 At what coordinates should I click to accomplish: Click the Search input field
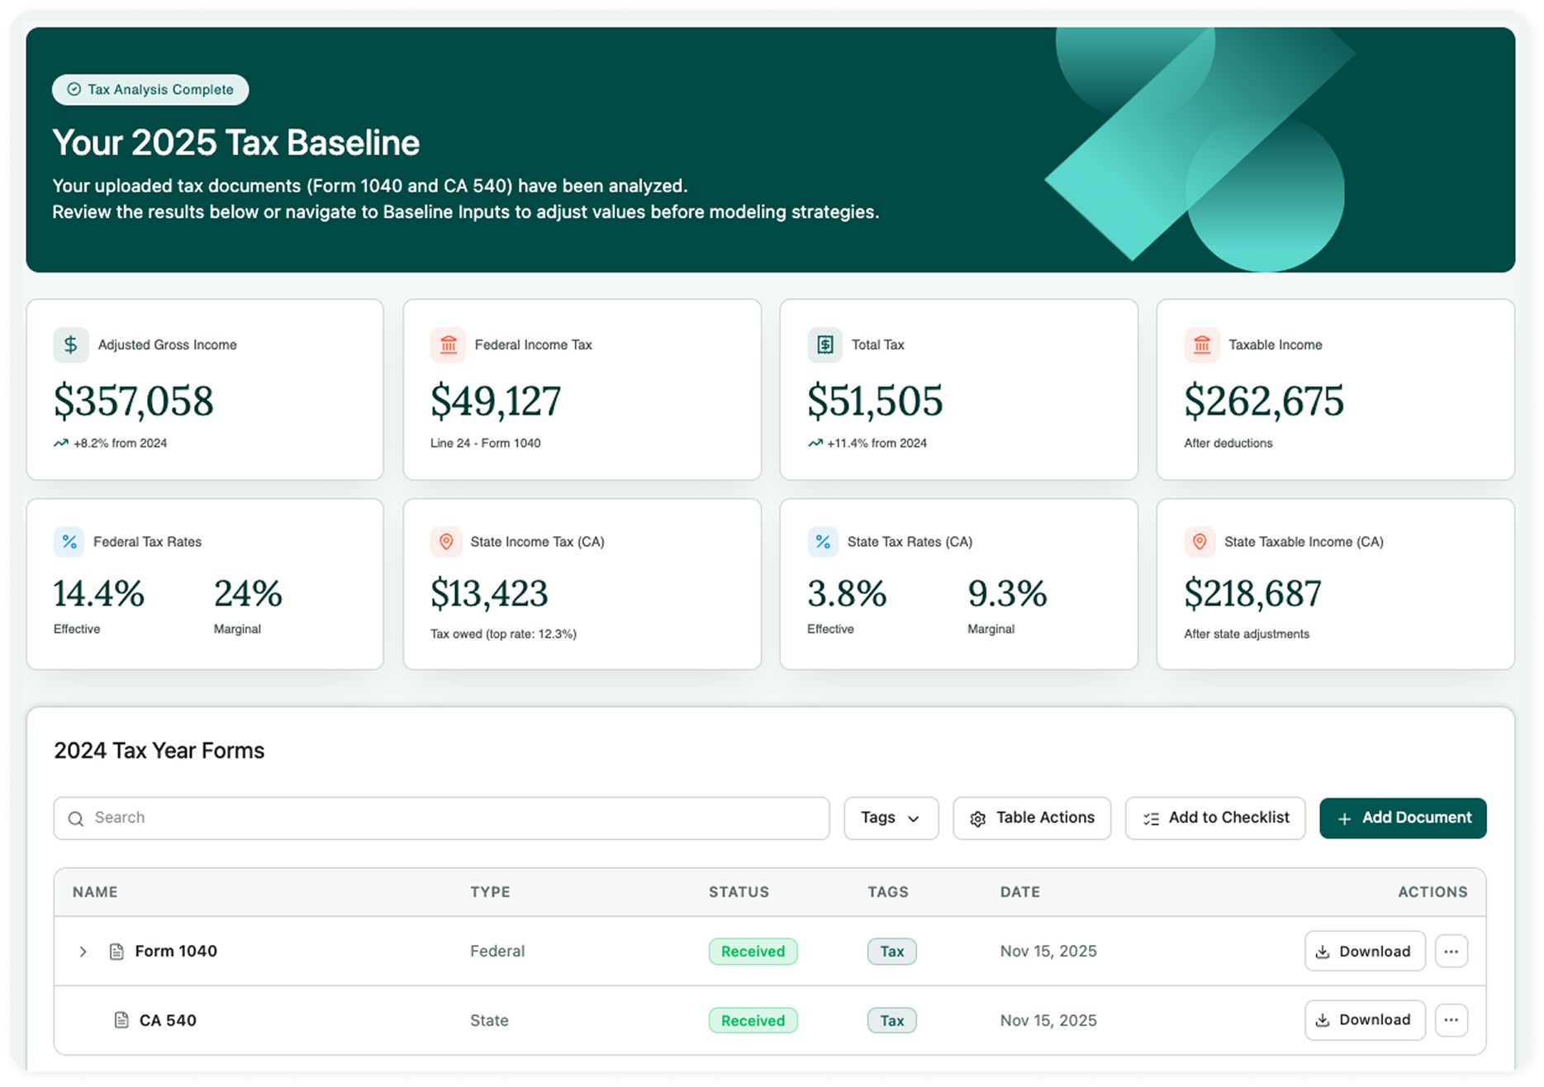coord(442,818)
